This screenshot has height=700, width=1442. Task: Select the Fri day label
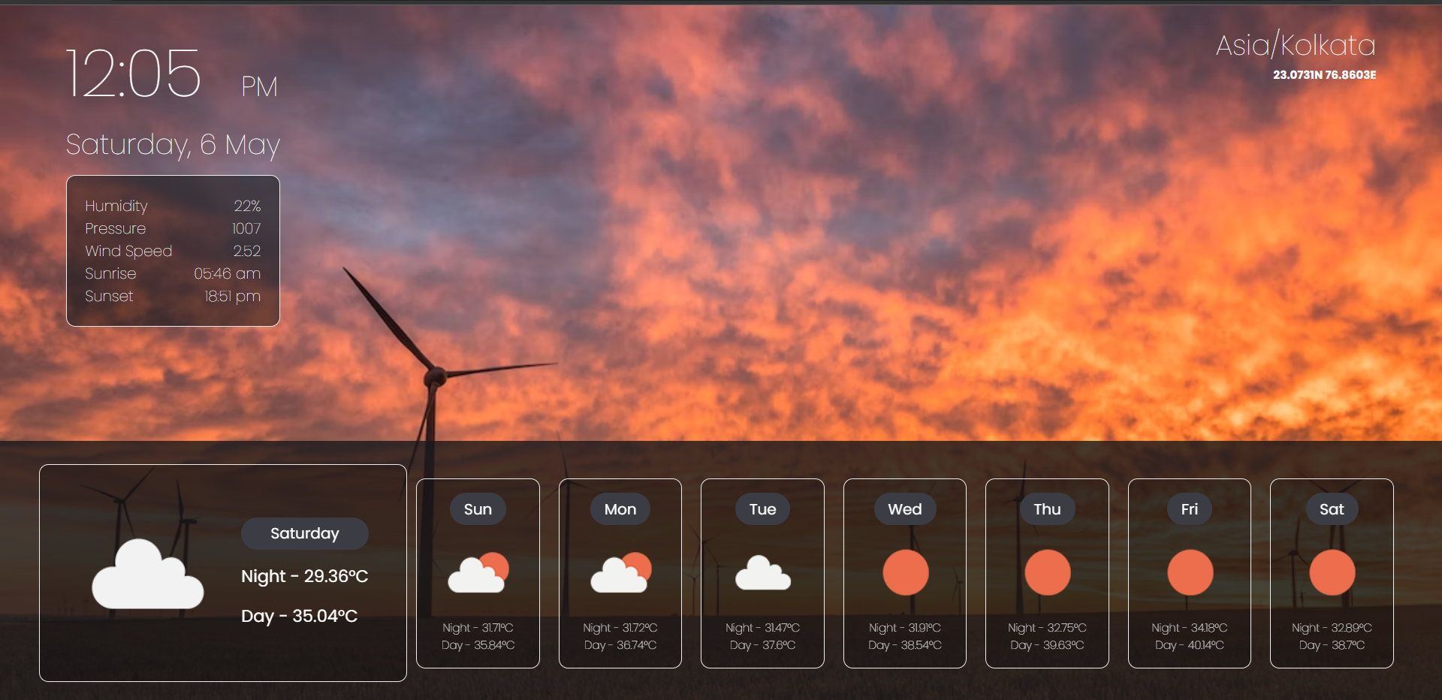[x=1190, y=509]
